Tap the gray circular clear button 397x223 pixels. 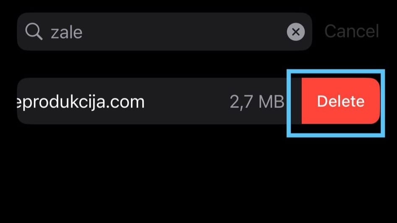pos(296,32)
